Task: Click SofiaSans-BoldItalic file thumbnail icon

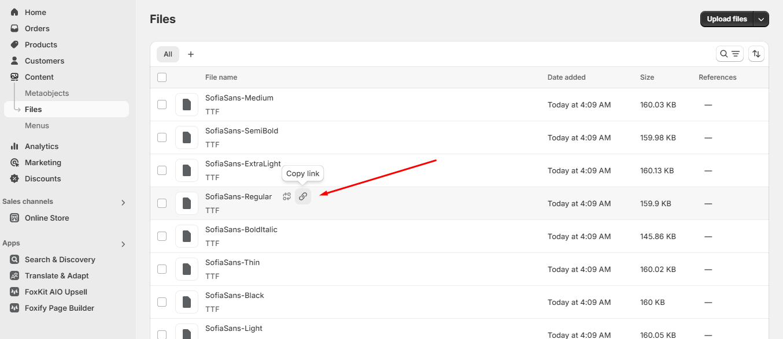Action: click(187, 236)
